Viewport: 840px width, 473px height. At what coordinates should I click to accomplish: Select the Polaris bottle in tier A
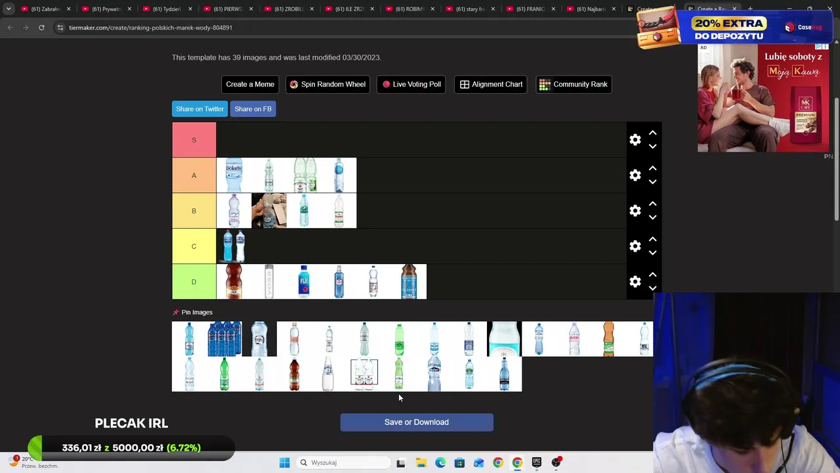234,175
